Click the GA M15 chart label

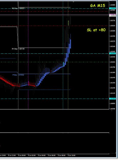tap(98, 6)
